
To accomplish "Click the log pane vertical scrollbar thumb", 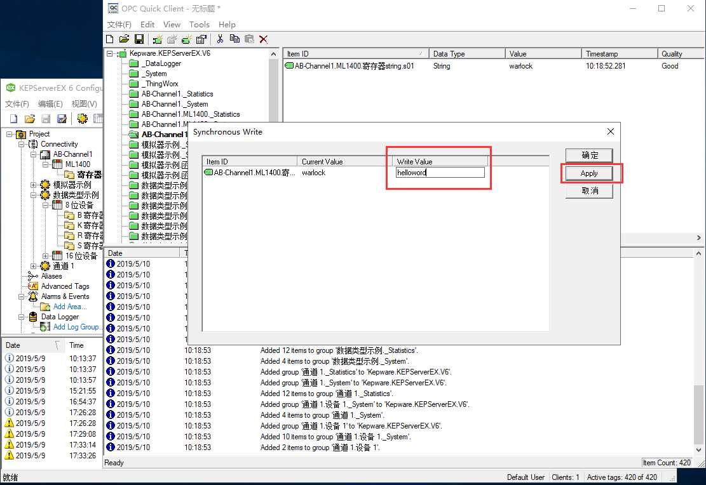I will 698,414.
